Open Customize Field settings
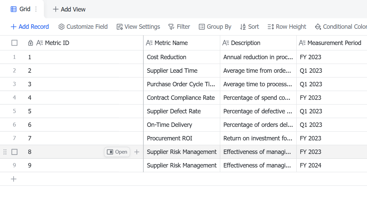 83,27
